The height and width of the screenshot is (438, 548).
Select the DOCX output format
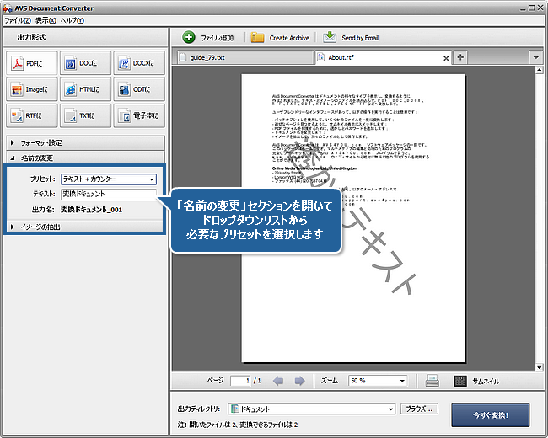point(137,62)
